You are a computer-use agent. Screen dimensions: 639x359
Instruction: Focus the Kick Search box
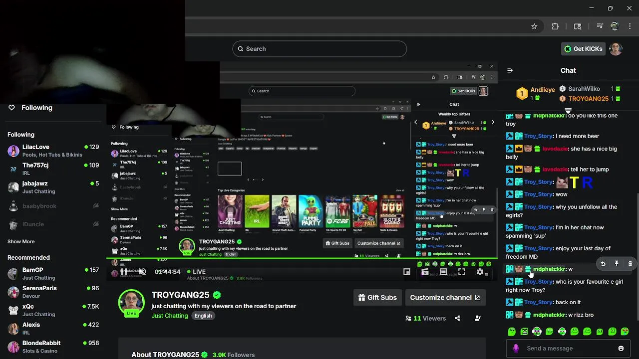pyautogui.click(x=319, y=49)
